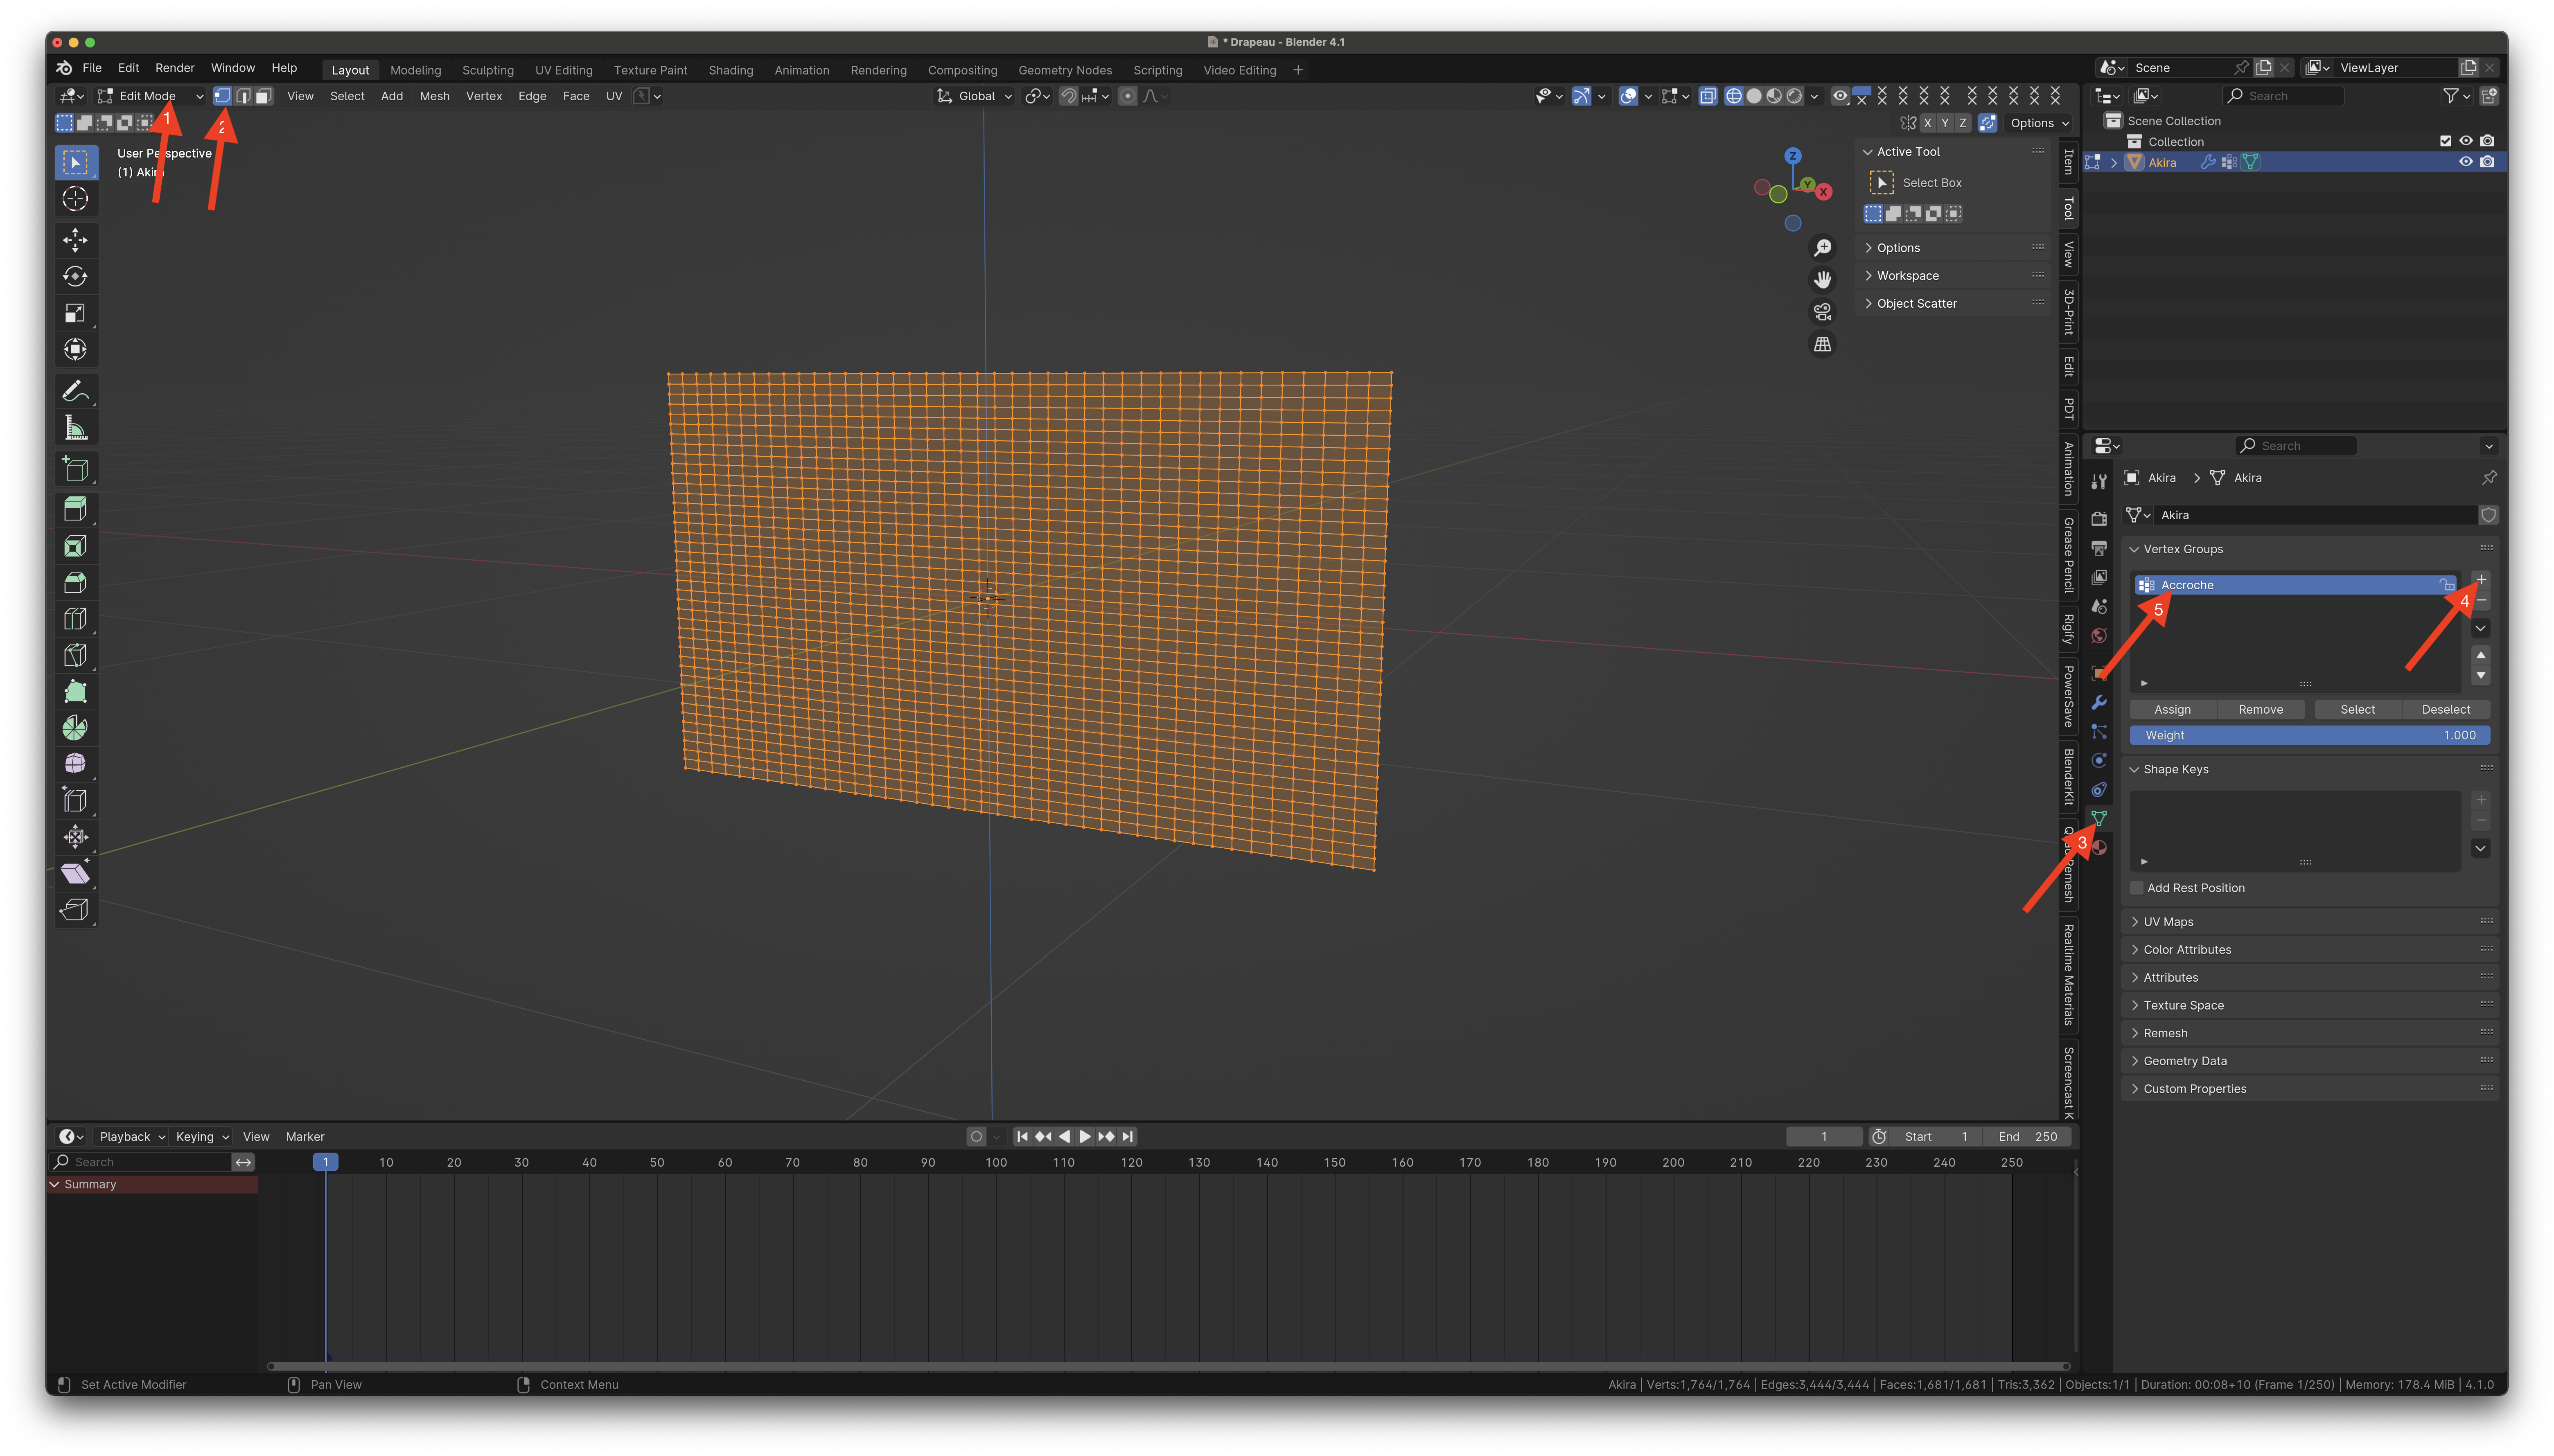The width and height of the screenshot is (2554, 1456).
Task: Switch to the Shading workspace tab
Action: point(731,70)
